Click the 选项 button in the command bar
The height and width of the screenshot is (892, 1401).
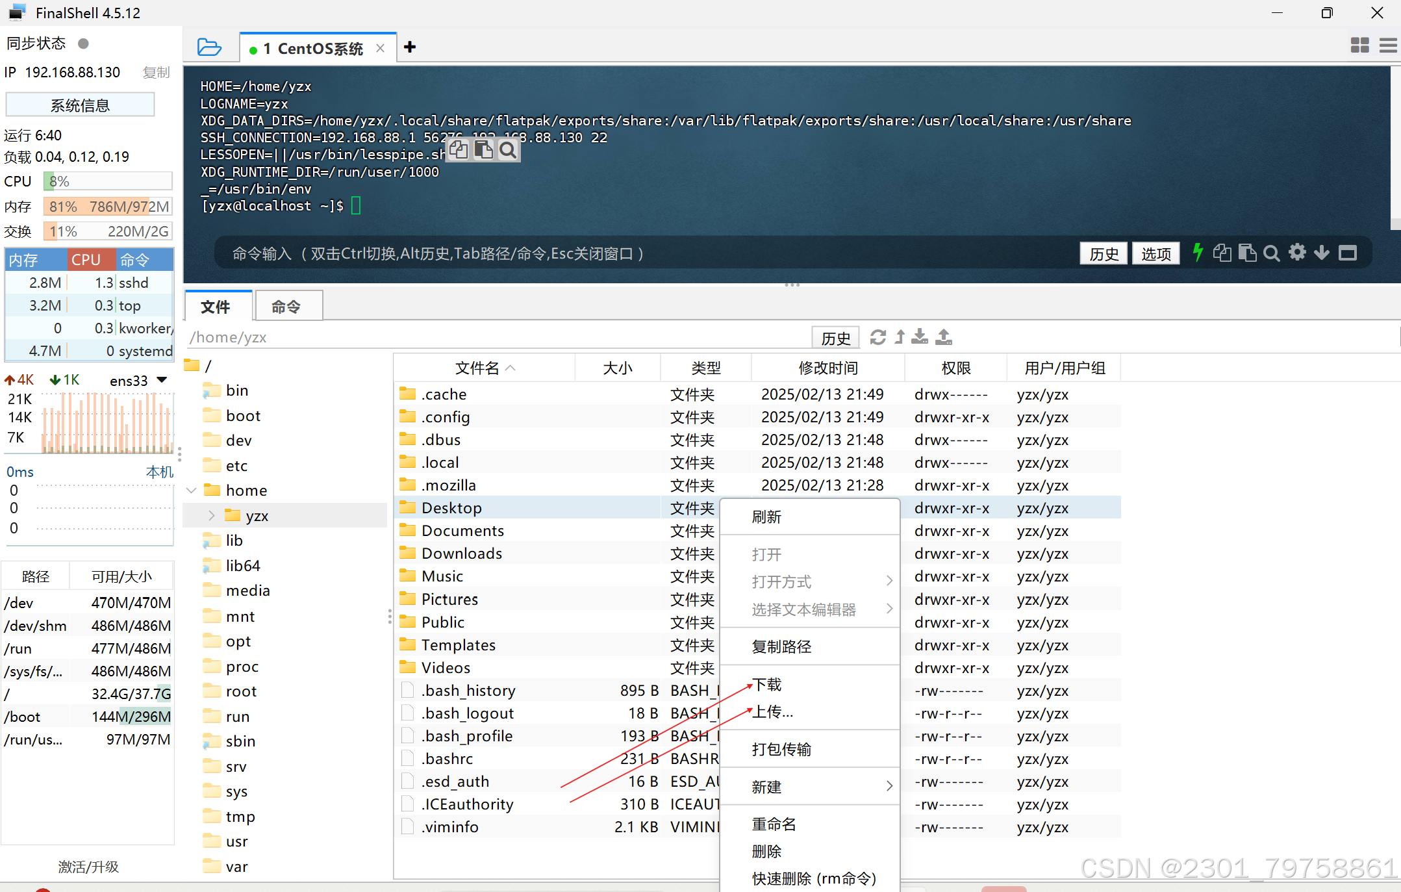(x=1155, y=253)
